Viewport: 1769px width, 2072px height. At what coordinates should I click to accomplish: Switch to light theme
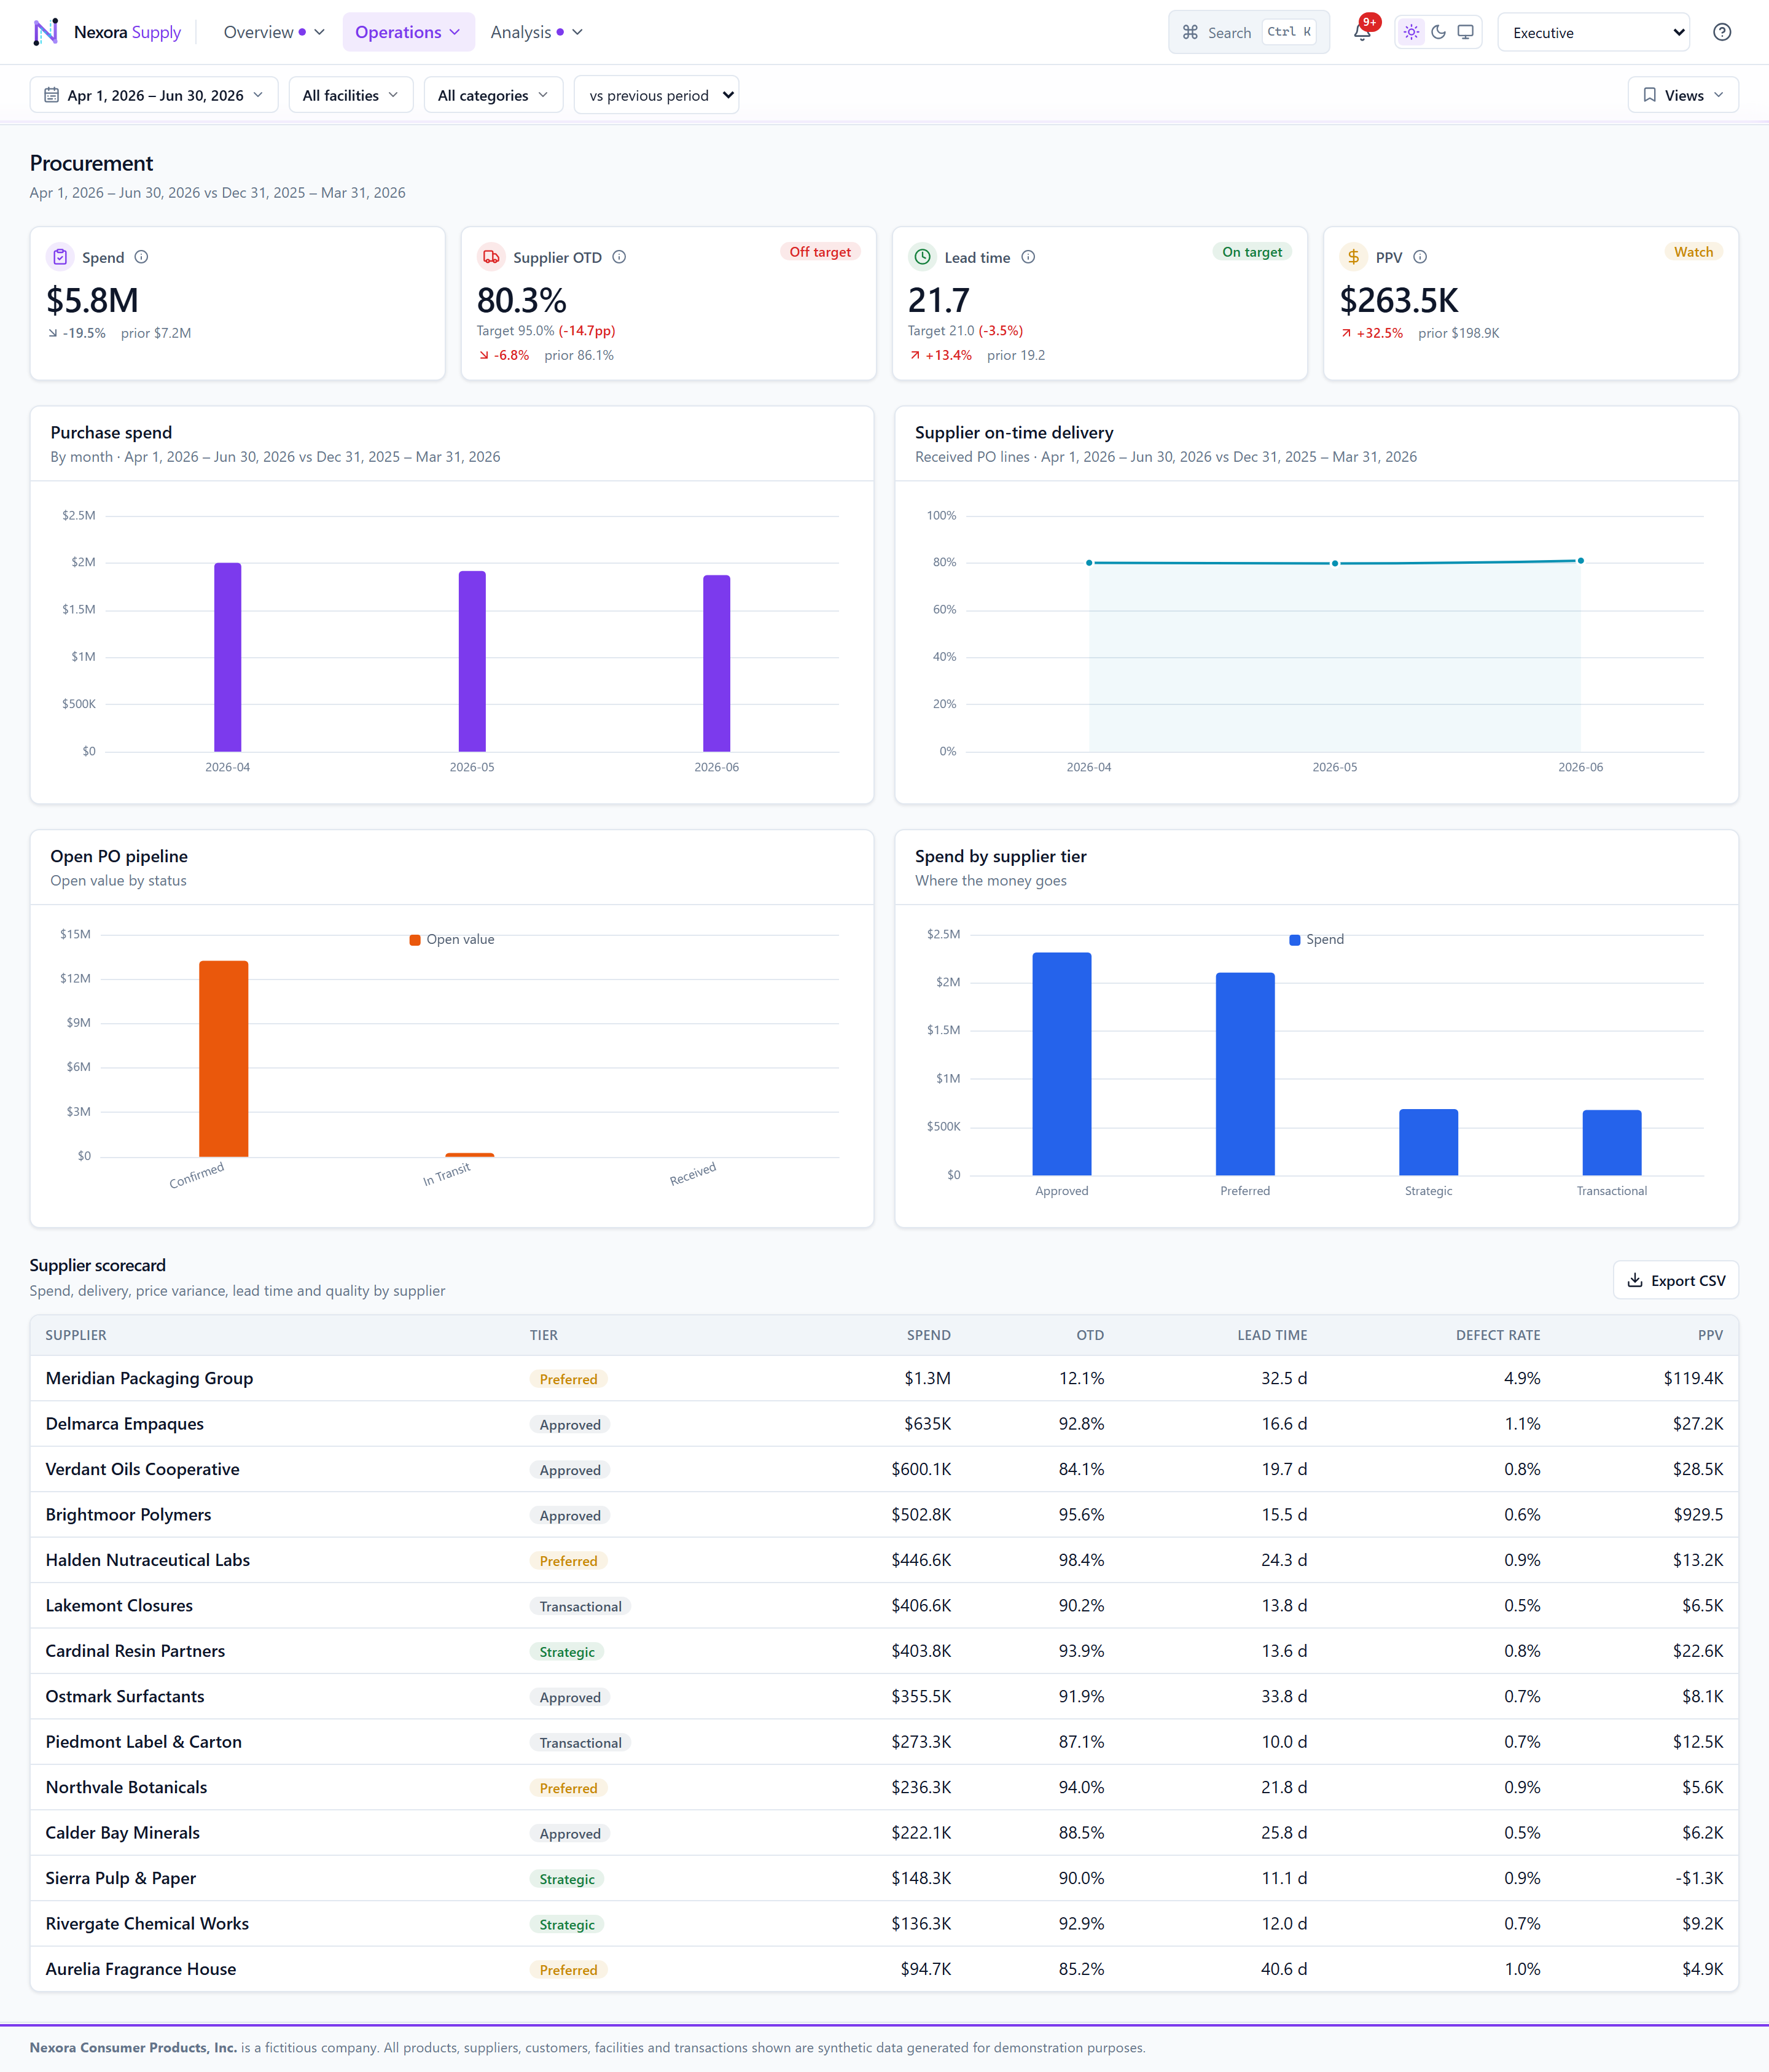(x=1411, y=32)
